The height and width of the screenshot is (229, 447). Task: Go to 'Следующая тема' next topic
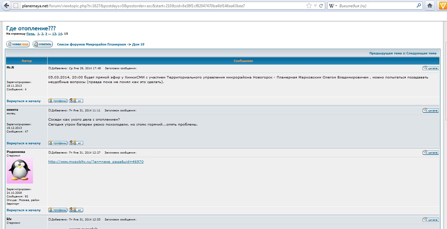[x=421, y=53]
